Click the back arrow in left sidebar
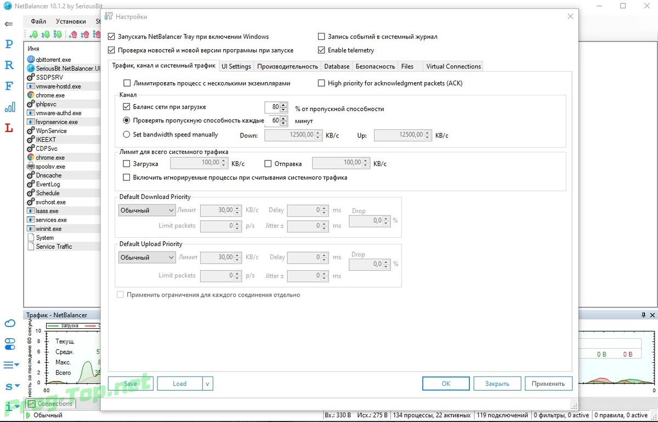 9,24
